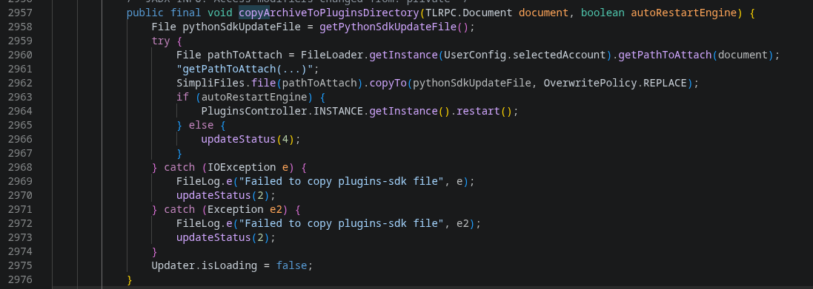Click the 'if' keyword on line 2963
813x289 pixels.
[182, 97]
